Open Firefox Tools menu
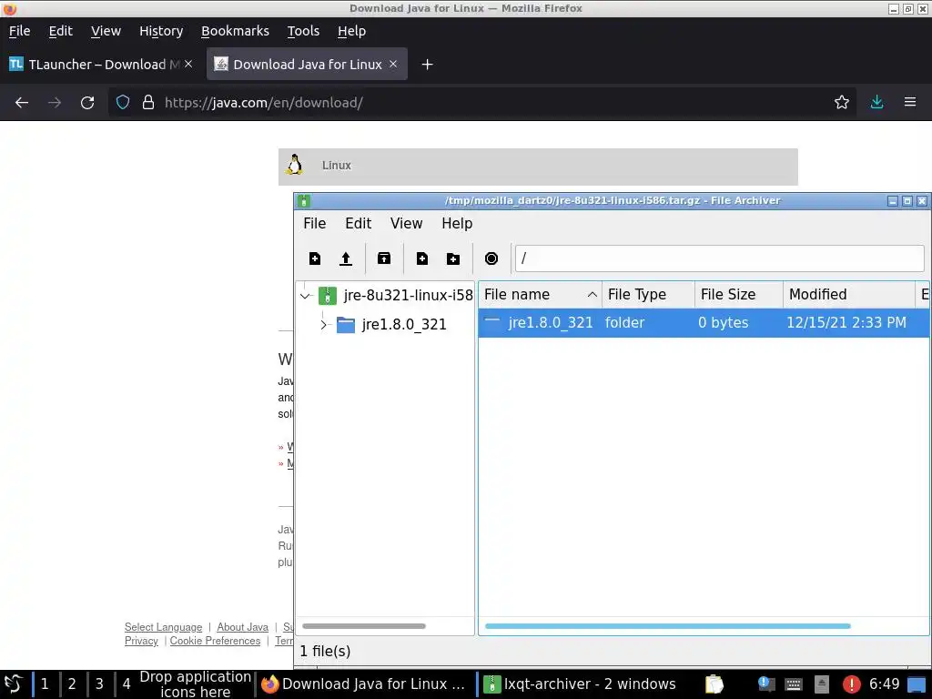932x699 pixels. (303, 31)
